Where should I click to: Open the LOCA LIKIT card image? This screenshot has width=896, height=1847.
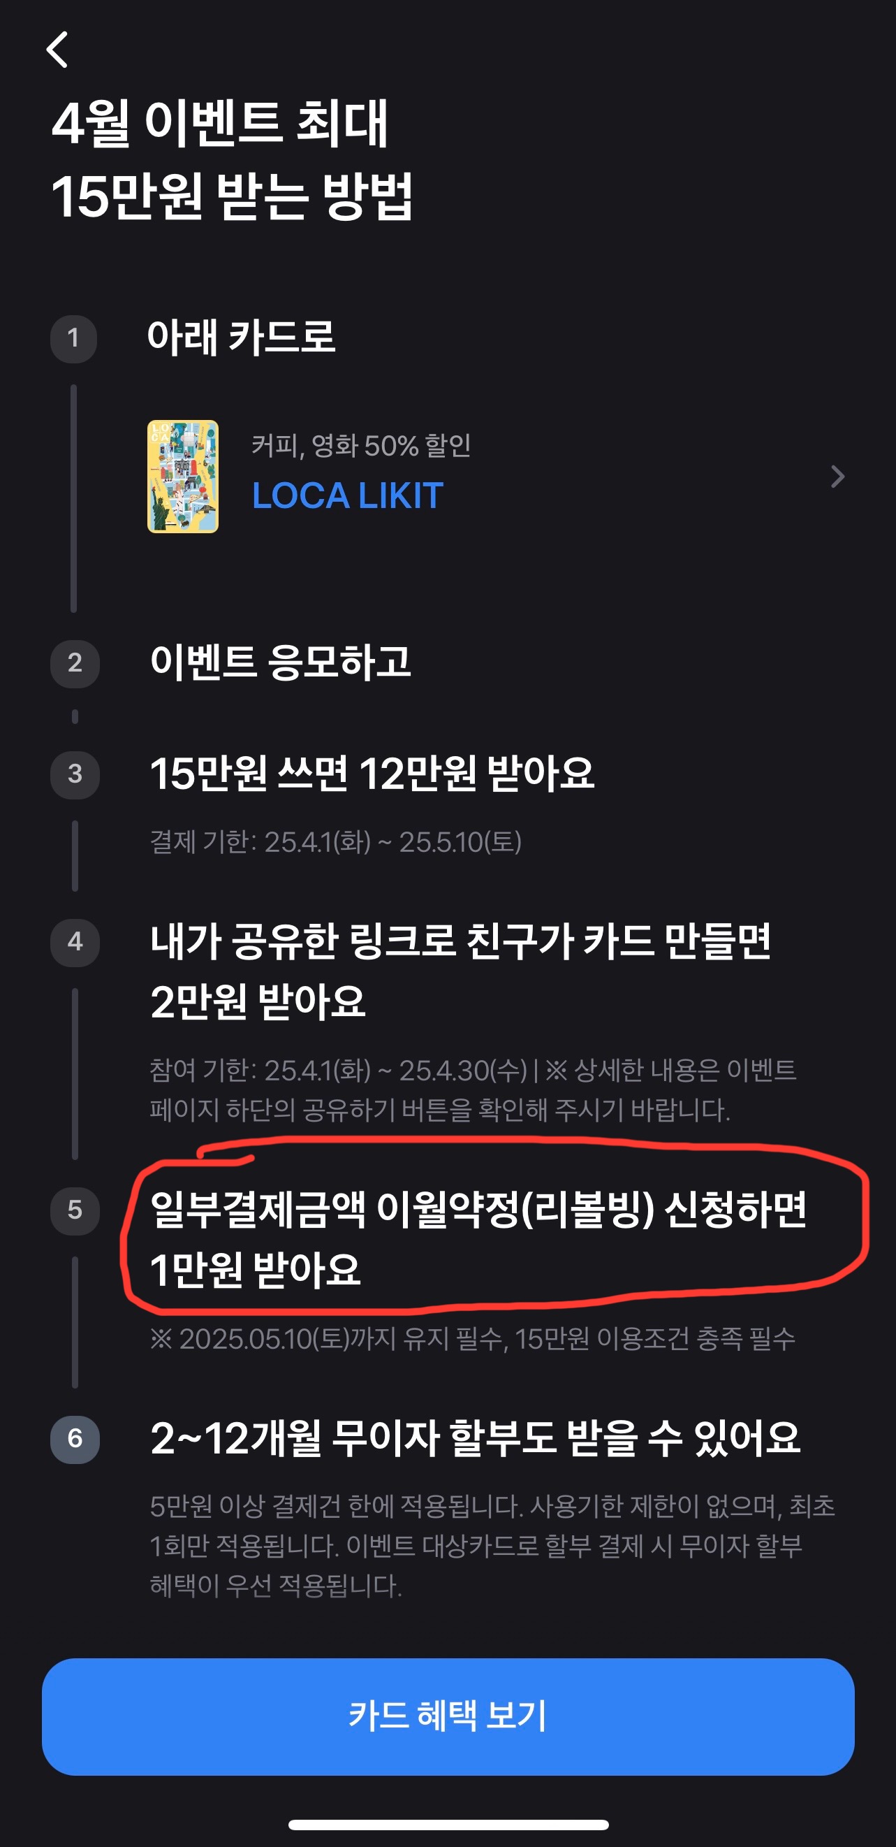pyautogui.click(x=183, y=476)
